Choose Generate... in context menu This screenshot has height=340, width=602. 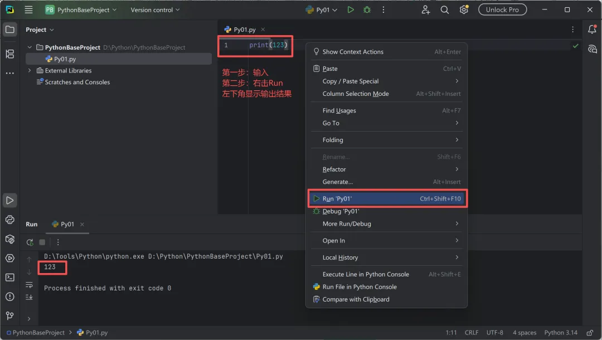[x=387, y=182]
